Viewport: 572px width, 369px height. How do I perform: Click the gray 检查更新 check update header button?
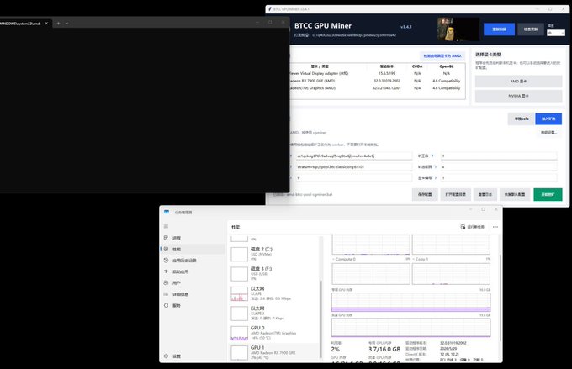point(531,29)
